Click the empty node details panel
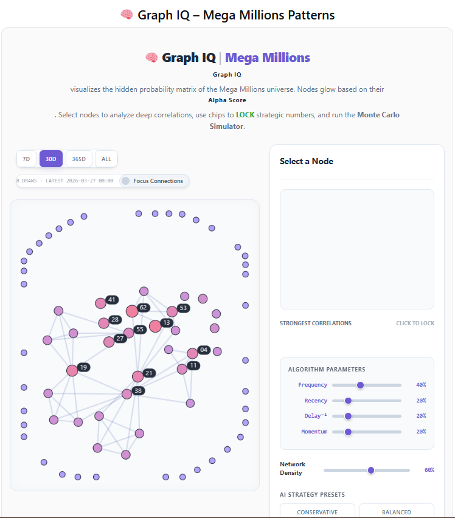 pyautogui.click(x=356, y=249)
